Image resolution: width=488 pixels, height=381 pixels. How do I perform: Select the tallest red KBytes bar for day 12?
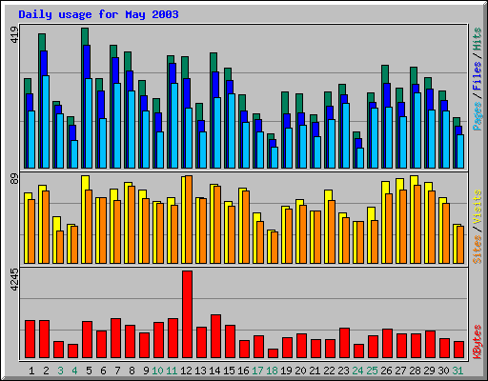(x=187, y=314)
